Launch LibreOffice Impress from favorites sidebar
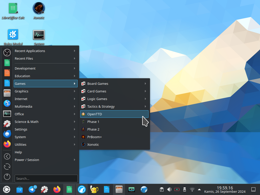The height and width of the screenshot is (195, 260). pos(7,73)
